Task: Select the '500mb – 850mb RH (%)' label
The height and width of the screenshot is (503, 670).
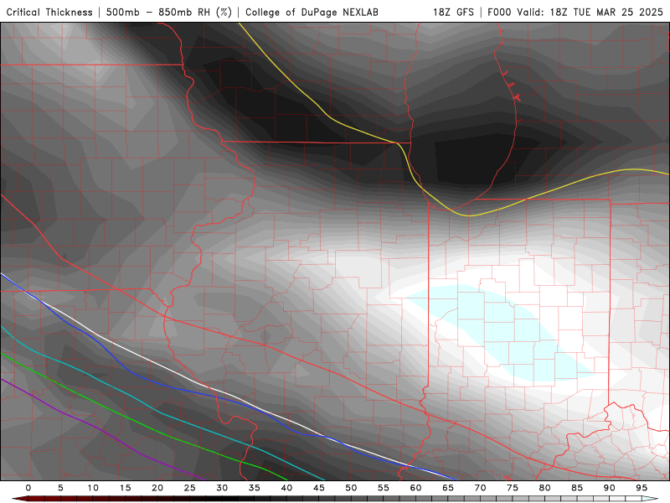Action: 169,12
